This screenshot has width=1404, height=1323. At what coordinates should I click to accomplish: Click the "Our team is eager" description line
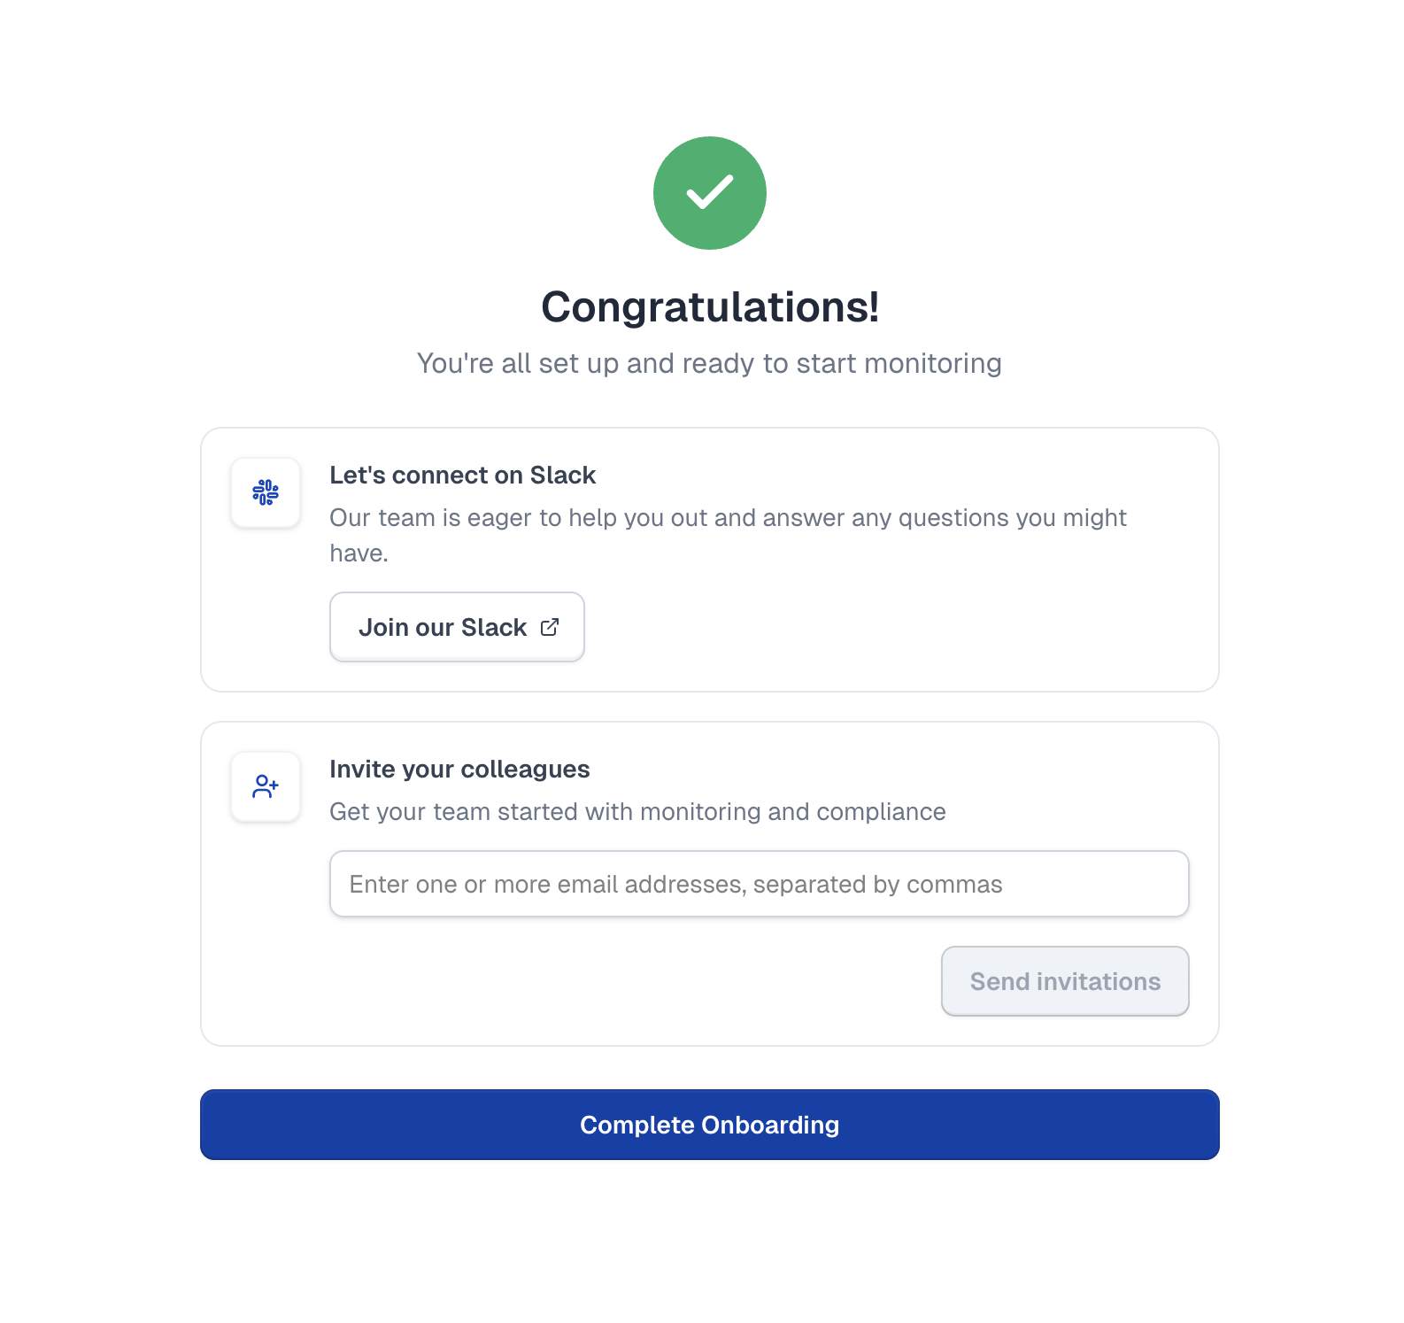(x=727, y=518)
